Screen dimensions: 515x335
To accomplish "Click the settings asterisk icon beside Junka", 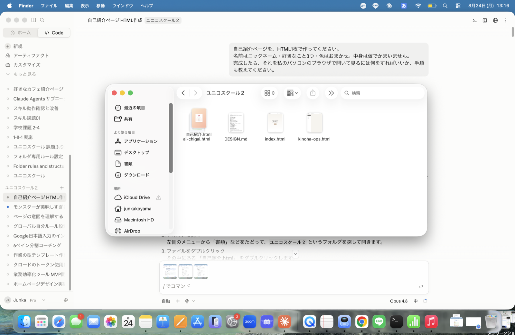I will pos(66,300).
